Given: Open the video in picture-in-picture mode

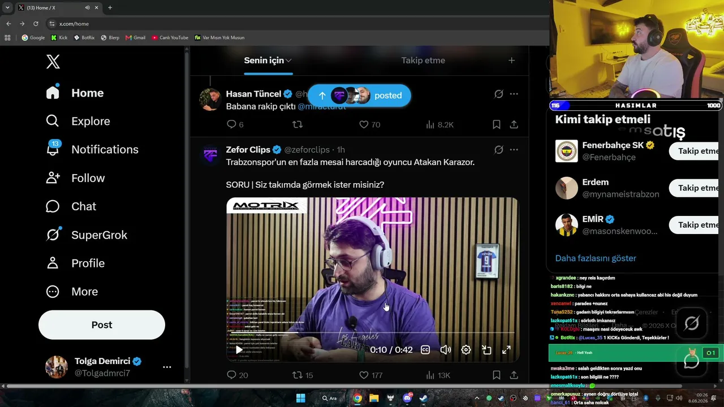Looking at the screenshot, I should click(486, 350).
